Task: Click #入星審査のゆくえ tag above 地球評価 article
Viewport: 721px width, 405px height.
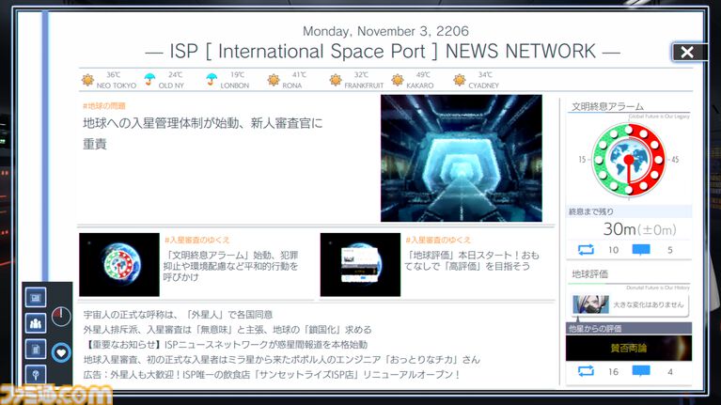Action: click(x=438, y=240)
